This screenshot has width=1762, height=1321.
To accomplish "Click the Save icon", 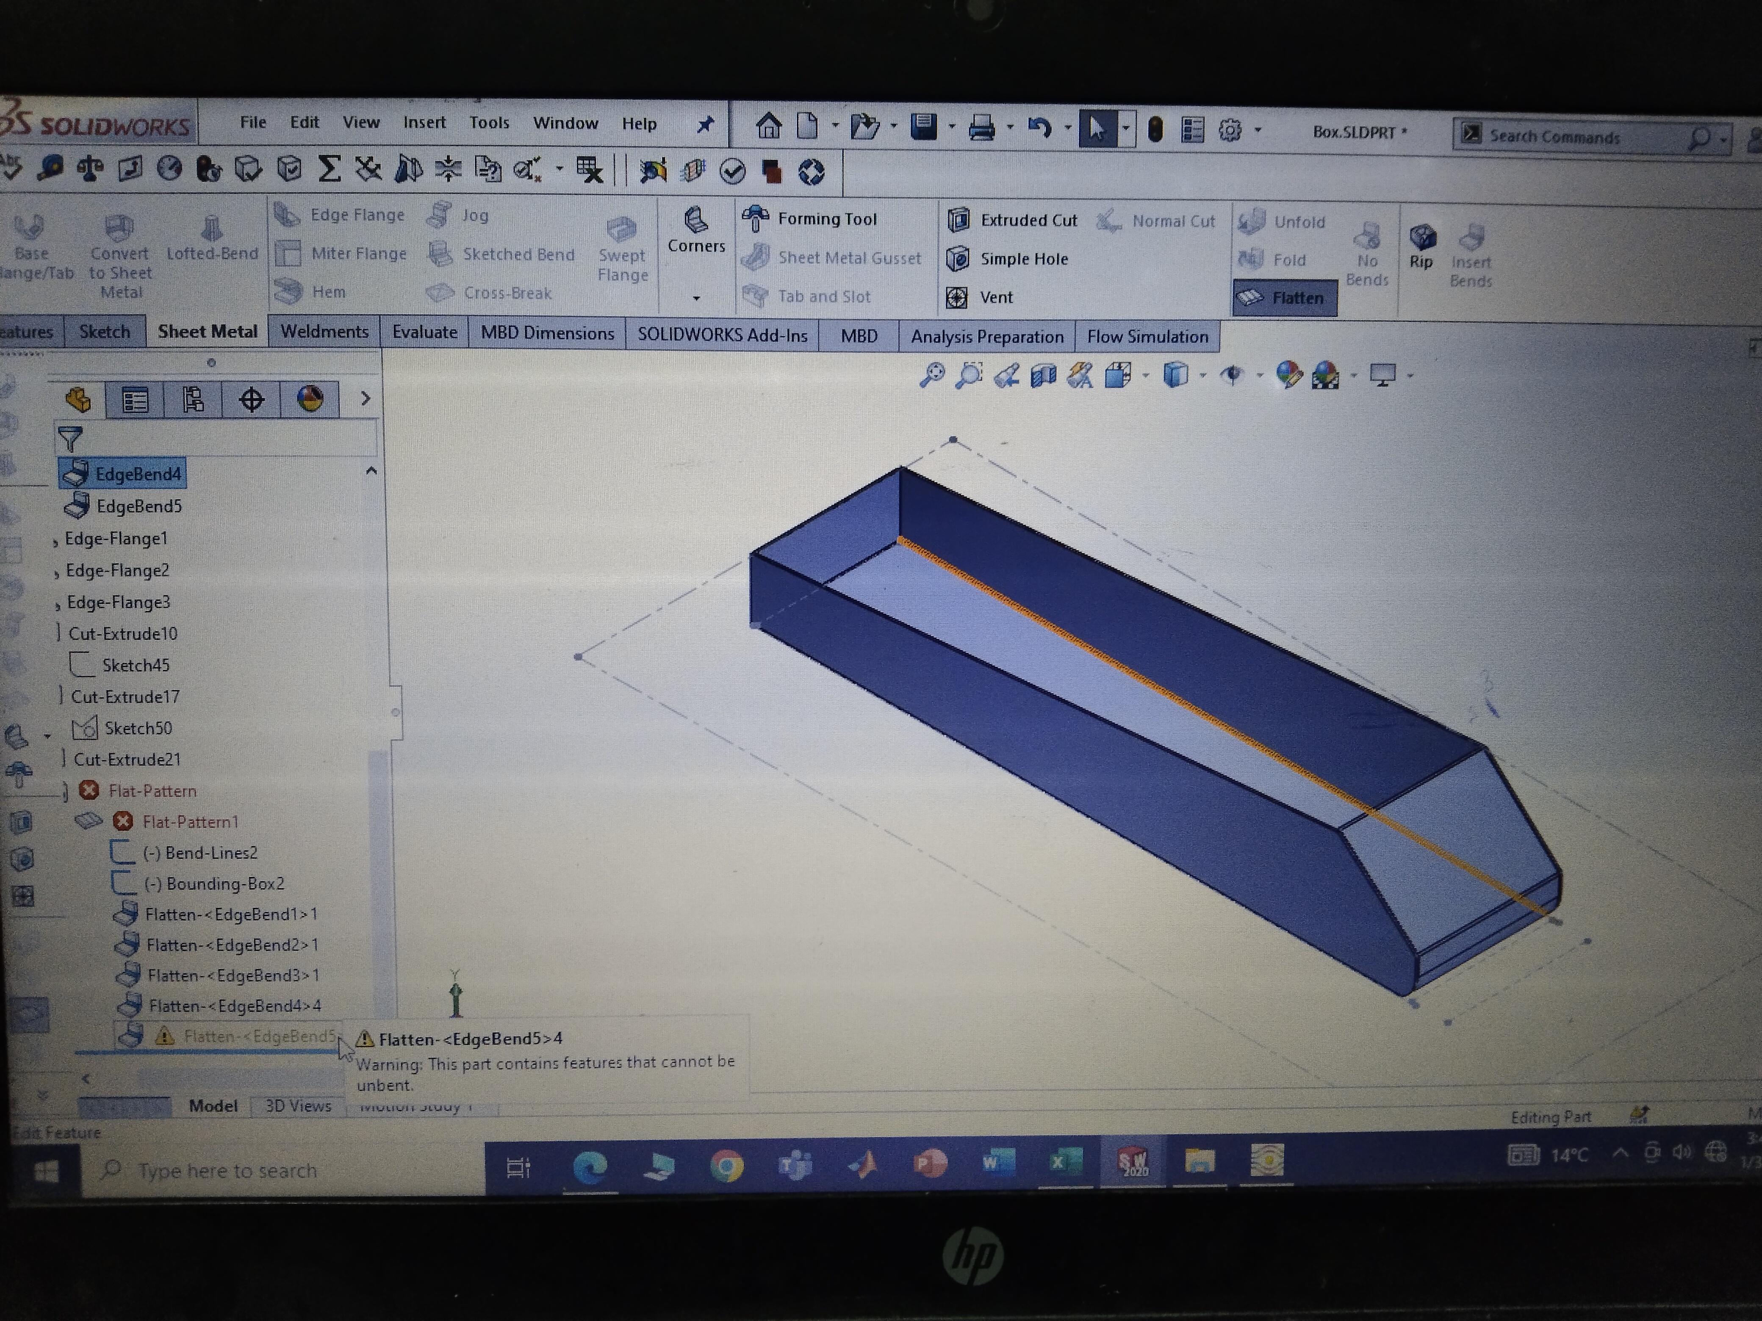I will pos(923,127).
